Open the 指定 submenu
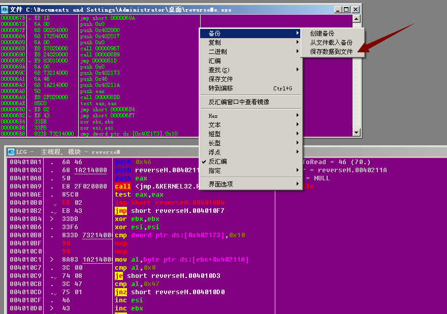 click(250, 171)
